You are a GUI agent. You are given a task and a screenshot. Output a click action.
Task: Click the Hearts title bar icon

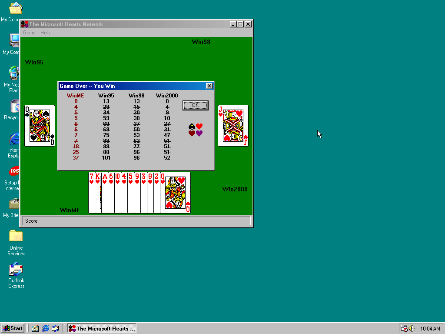pos(25,24)
